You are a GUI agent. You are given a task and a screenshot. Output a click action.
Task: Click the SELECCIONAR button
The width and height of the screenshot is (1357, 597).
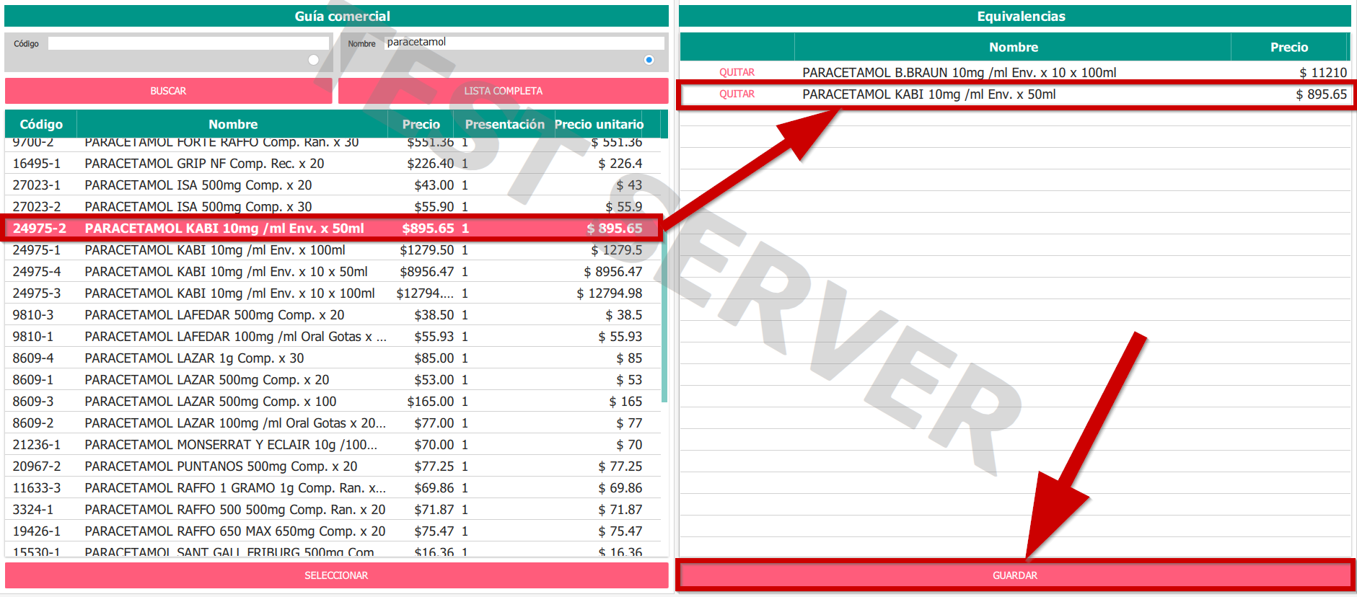(x=336, y=575)
